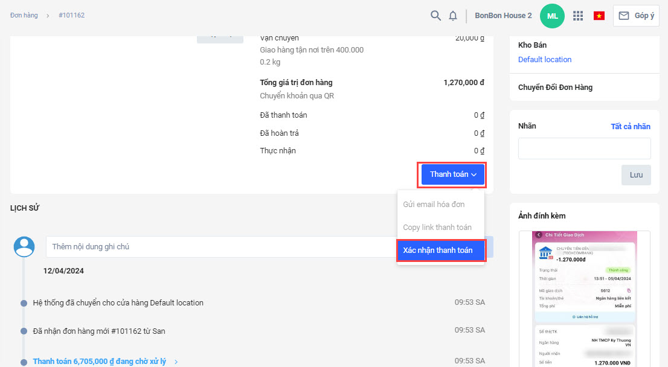Click the back arrow in transaction receipt image
The height and width of the screenshot is (367, 668).
click(x=539, y=235)
